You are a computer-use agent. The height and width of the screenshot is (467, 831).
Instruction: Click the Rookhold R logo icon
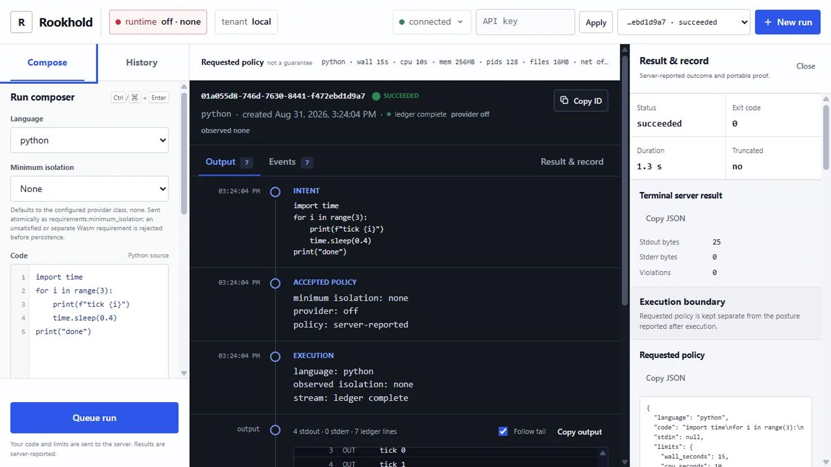(x=21, y=22)
